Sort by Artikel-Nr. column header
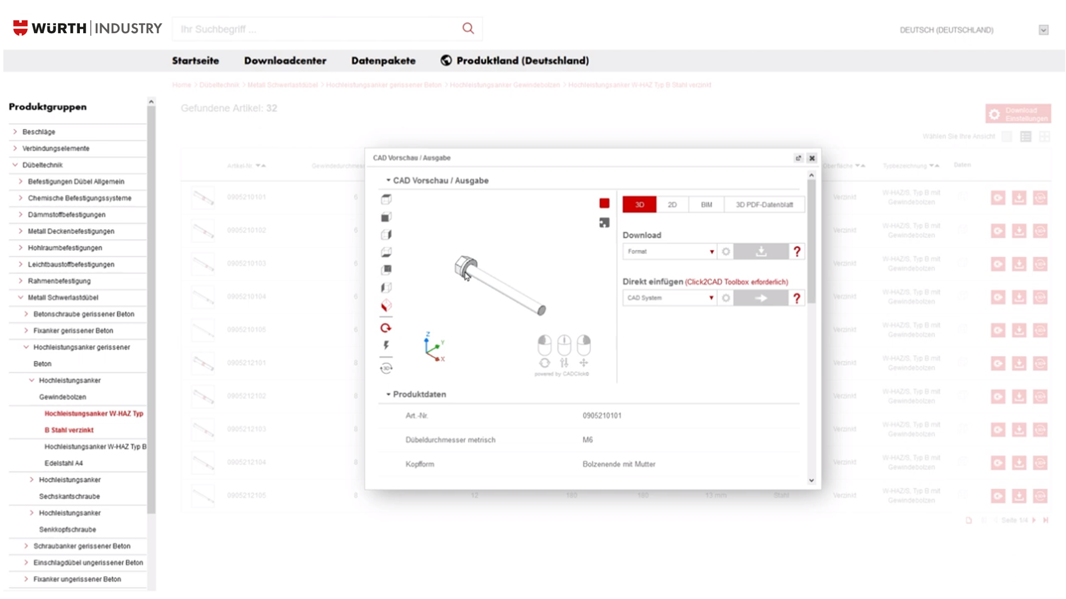Viewport: 1066px width, 599px height. coord(246,166)
